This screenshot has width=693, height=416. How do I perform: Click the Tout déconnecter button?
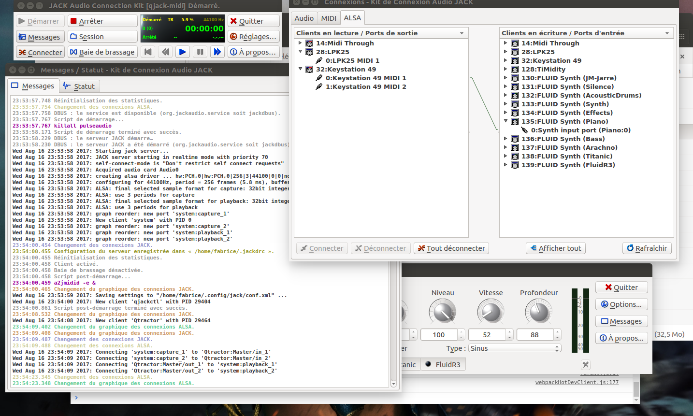(451, 248)
